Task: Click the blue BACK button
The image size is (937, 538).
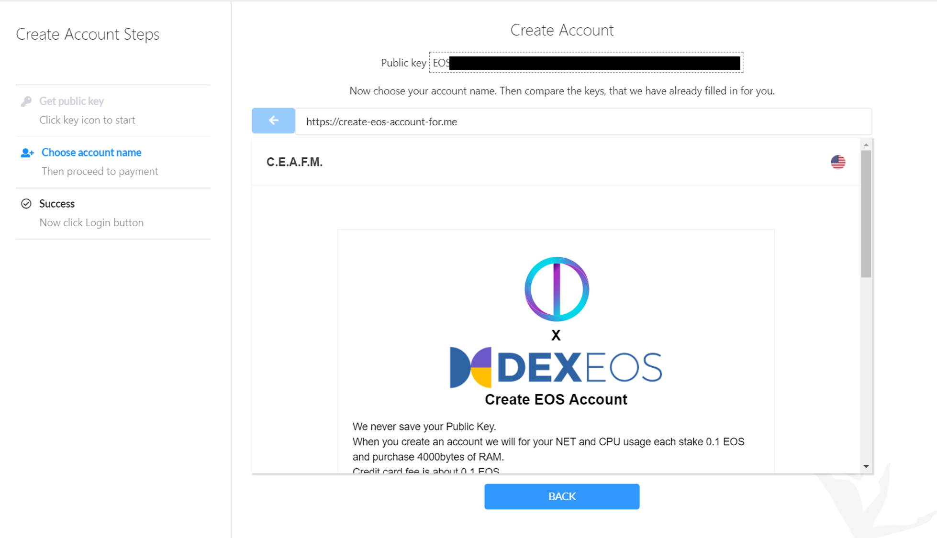Action: tap(562, 496)
